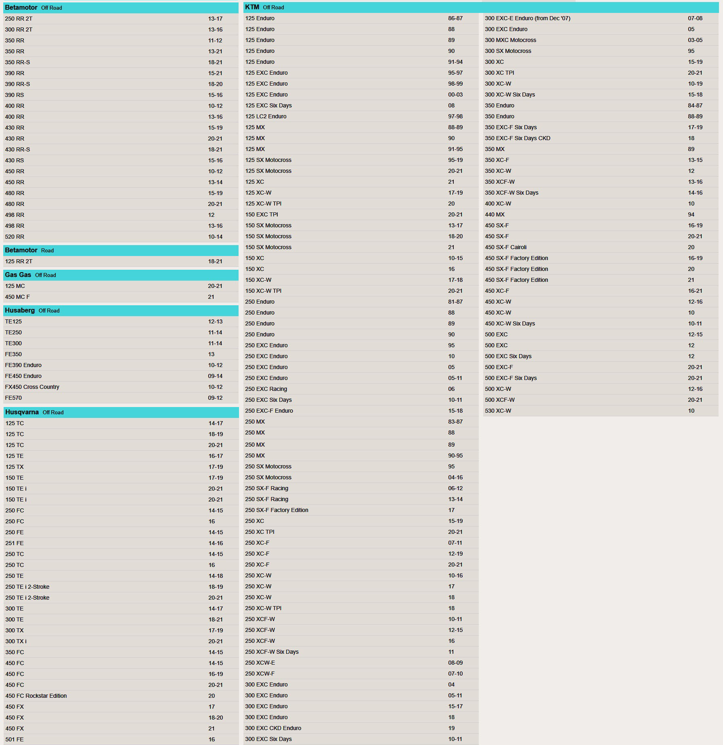The width and height of the screenshot is (723, 745).
Task: Select the FX450 Cross Country row
Action: [121, 387]
